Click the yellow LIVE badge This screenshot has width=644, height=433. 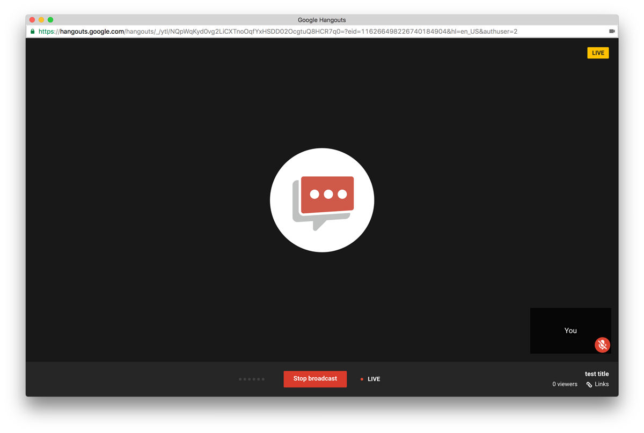pyautogui.click(x=598, y=53)
